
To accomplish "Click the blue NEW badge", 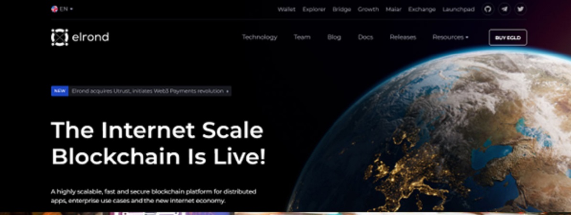I will point(60,91).
